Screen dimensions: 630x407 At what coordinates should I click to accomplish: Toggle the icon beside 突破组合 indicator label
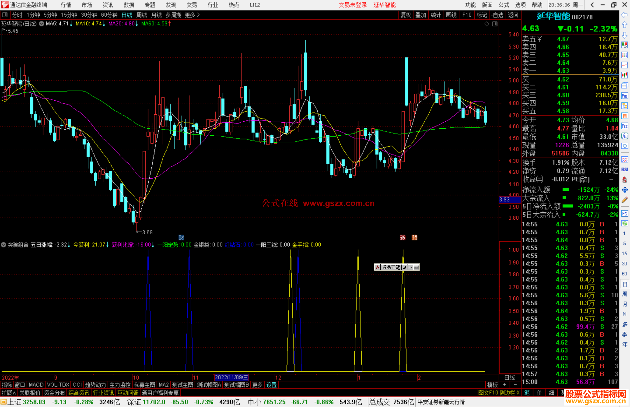pyautogui.click(x=3, y=245)
